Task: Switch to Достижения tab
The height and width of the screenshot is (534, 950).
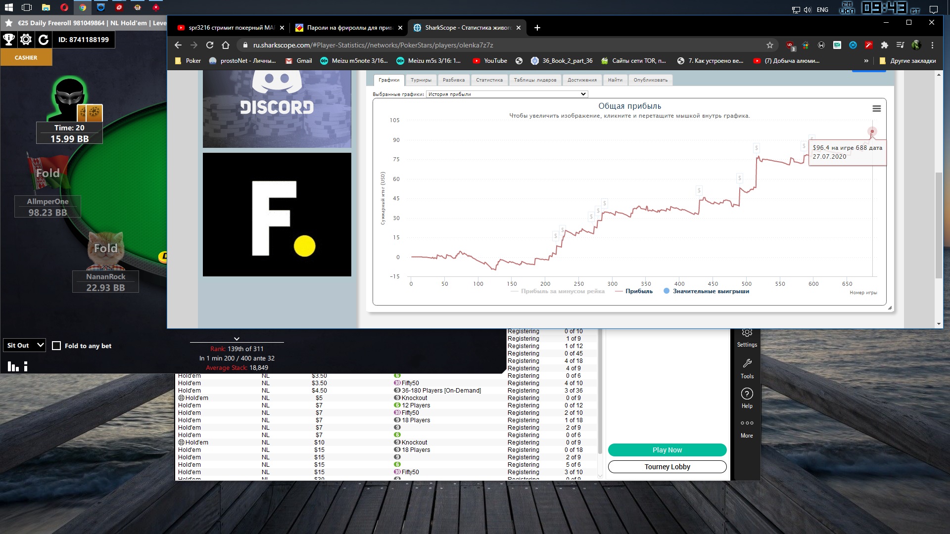Action: 582,80
